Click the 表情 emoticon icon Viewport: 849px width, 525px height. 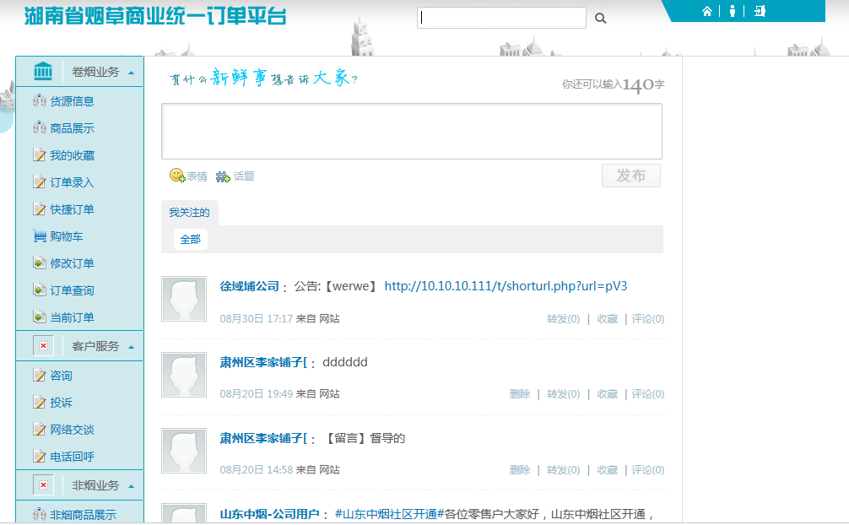(187, 176)
